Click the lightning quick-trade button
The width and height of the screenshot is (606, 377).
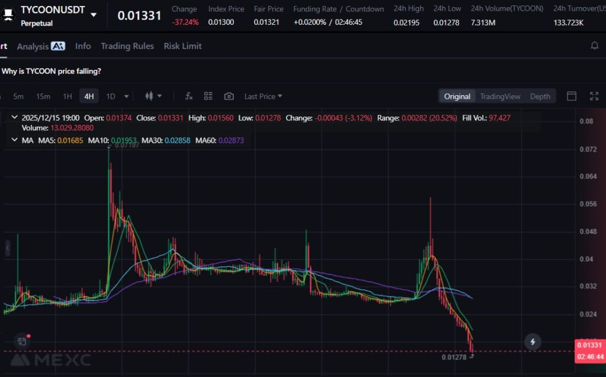[533, 341]
